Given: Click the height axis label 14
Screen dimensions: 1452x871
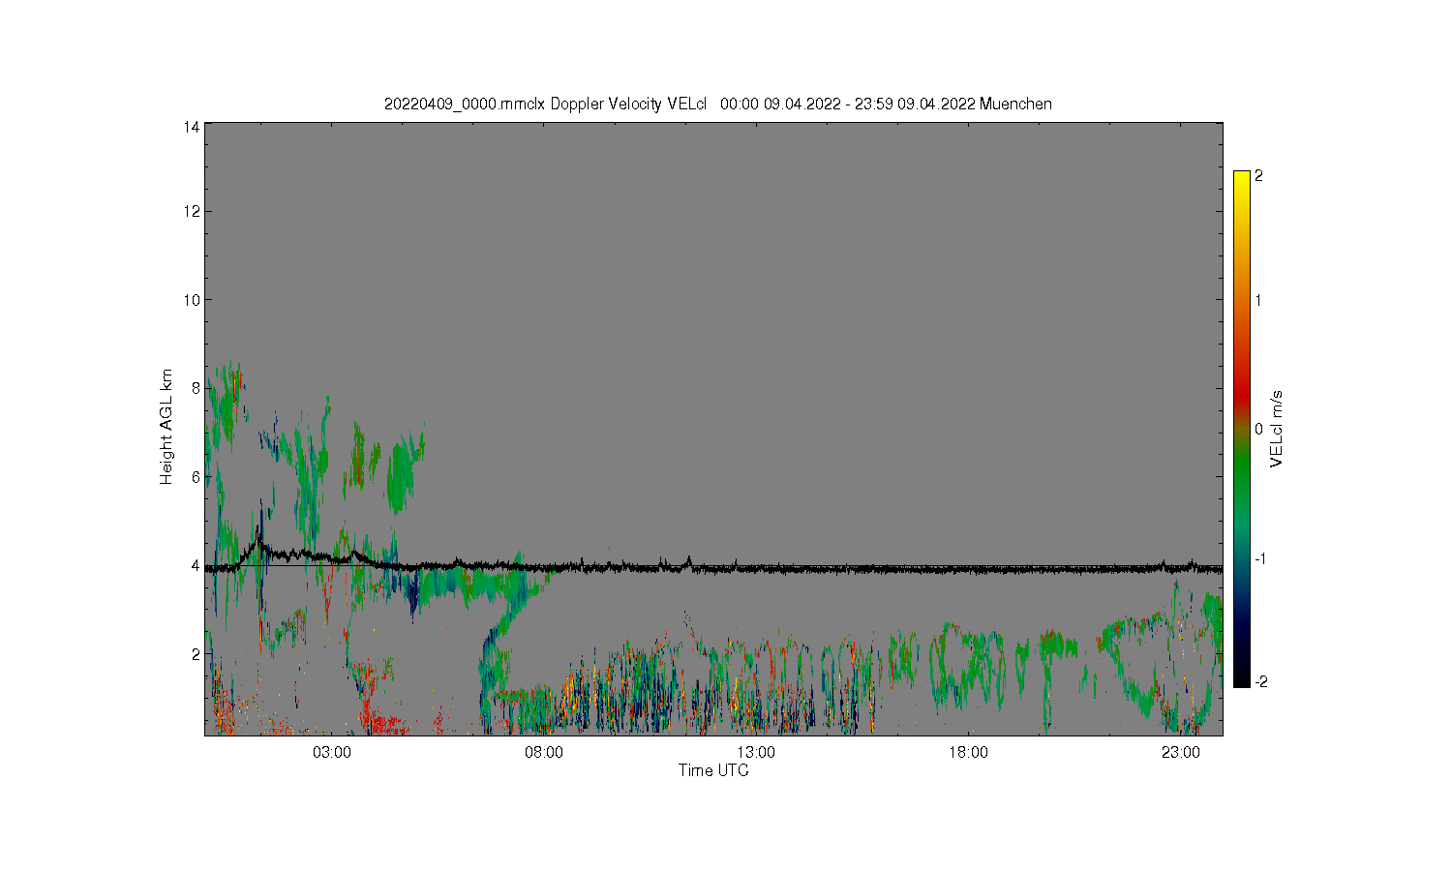Looking at the screenshot, I should pyautogui.click(x=192, y=127).
